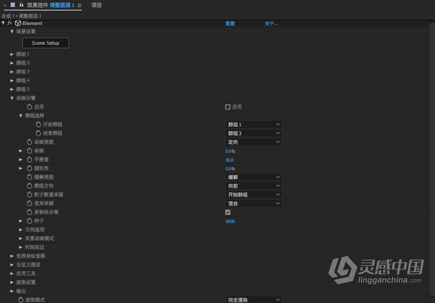The image size is (435, 303).
Task: Expand the 平滑度 property slider
Action: (x=21, y=159)
